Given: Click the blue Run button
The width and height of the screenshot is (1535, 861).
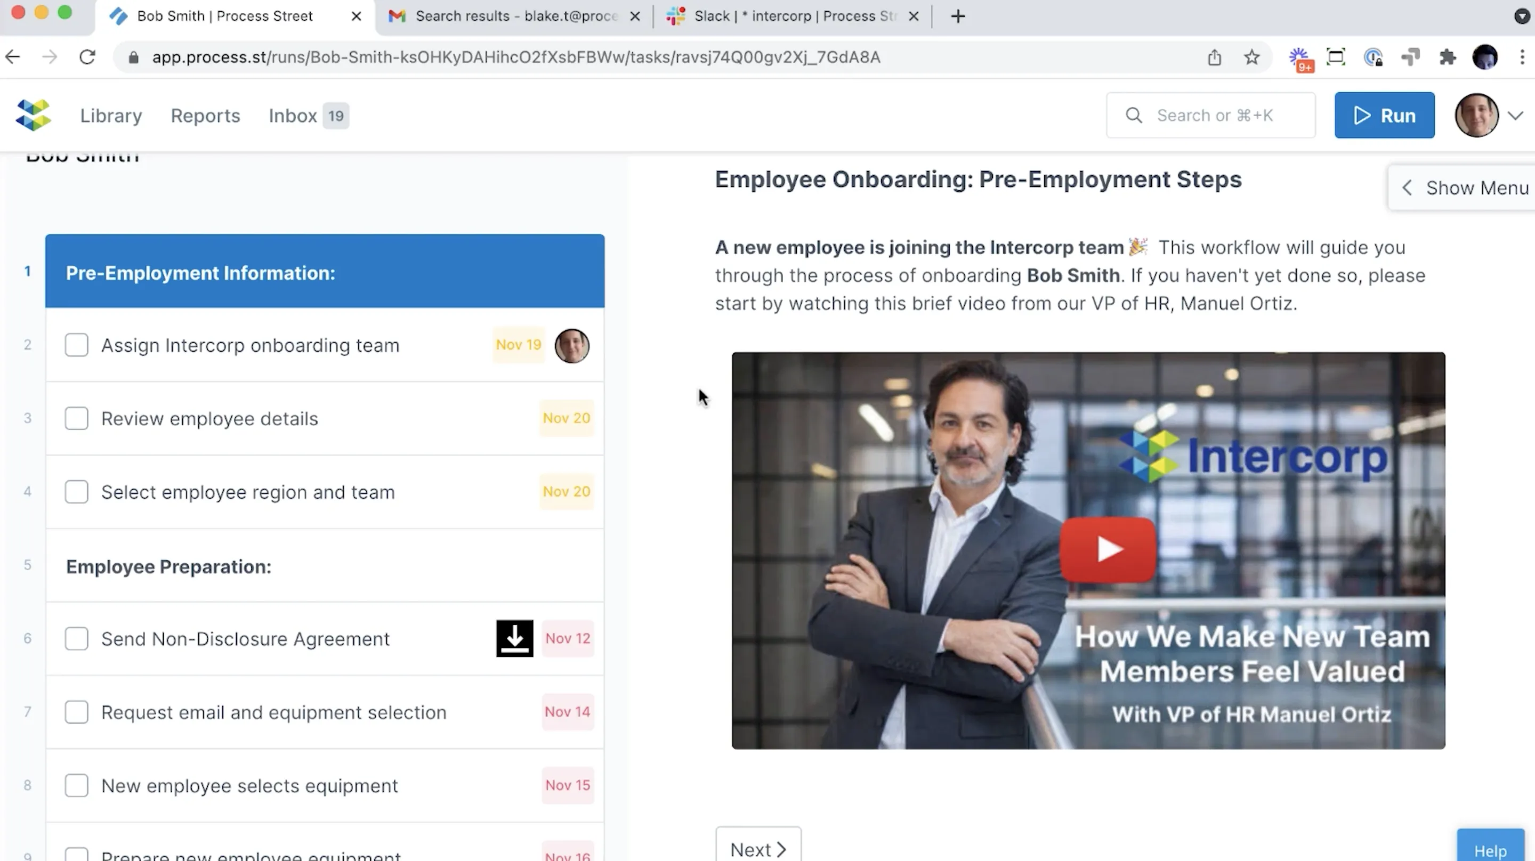Looking at the screenshot, I should click(x=1384, y=115).
